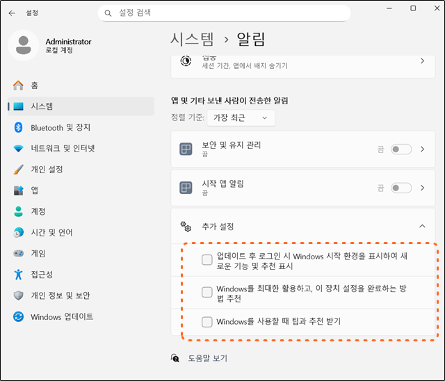Click the 시작 앱 알림 app icon
The height and width of the screenshot is (381, 445).
click(x=186, y=188)
